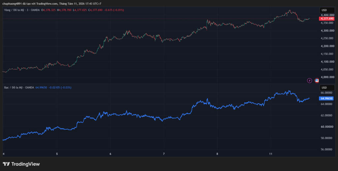Viewport: 338px width, 171px height.
Task: Click the silver last value 64.99650 in legend
Action: coord(41,88)
